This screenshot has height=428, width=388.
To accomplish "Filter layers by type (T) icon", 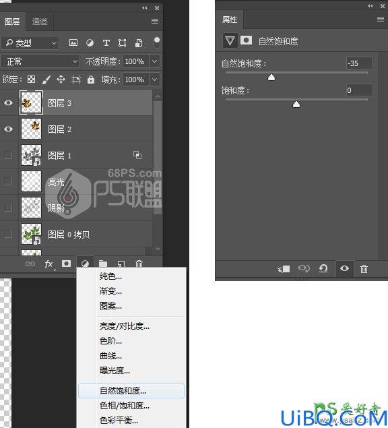I will coord(106,43).
